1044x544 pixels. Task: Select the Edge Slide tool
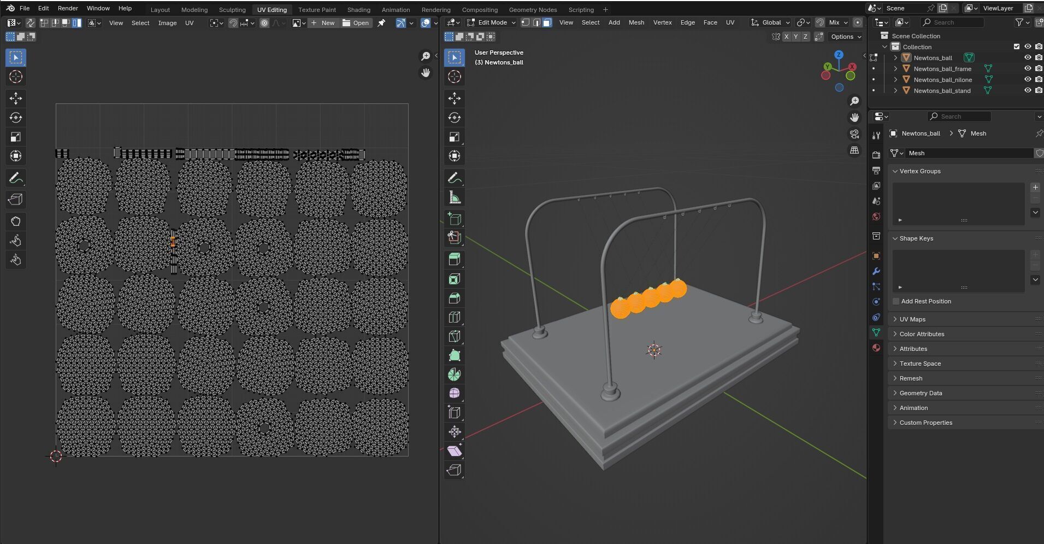pyautogui.click(x=455, y=413)
